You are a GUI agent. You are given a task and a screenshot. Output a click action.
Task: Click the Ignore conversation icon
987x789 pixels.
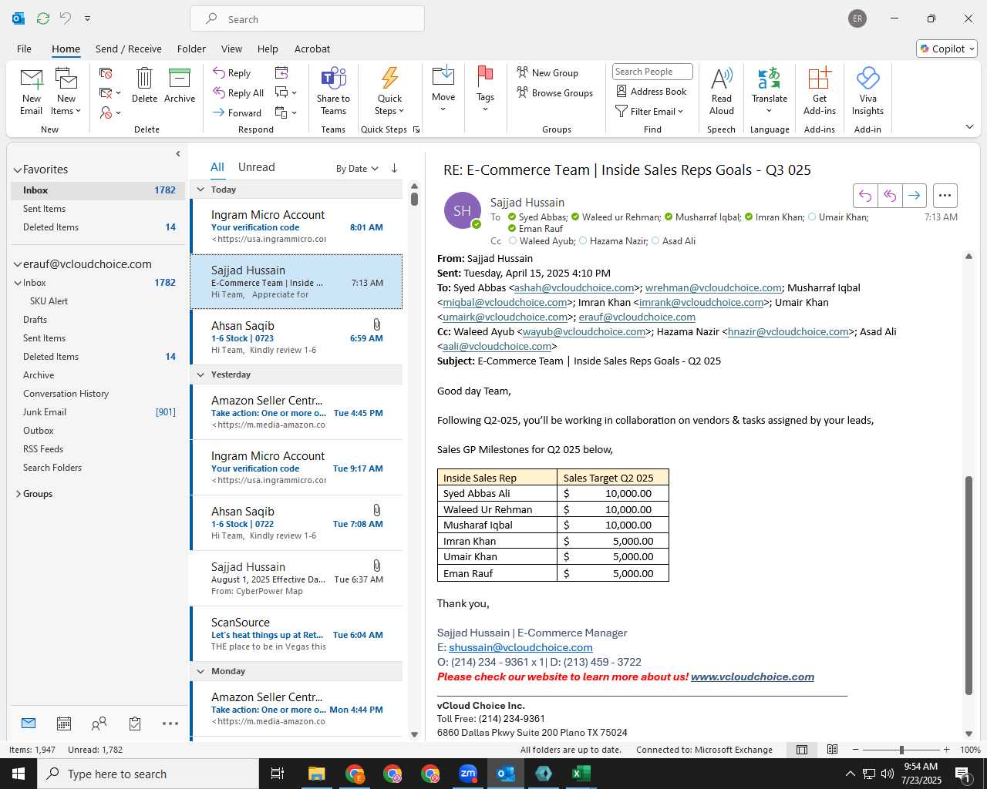tap(106, 73)
